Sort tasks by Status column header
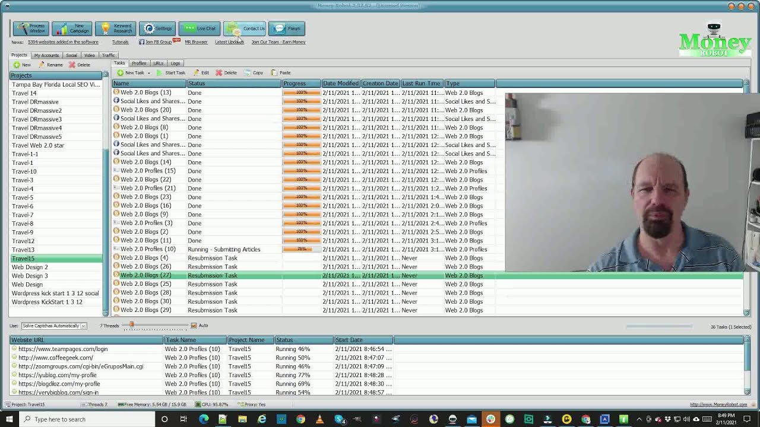760x427 pixels. click(234, 84)
